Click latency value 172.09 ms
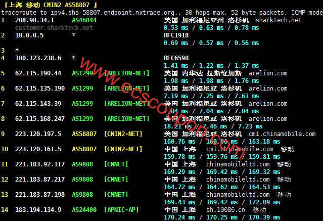Image resolution: width=323 pixels, height=221 pixels. pyautogui.click(x=264, y=202)
